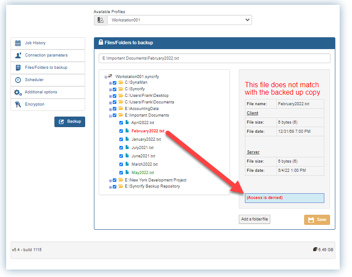Uncheck C:\Users\Frank\Desktop checkbox
Viewport: 352px width, 277px height.
coord(115,96)
